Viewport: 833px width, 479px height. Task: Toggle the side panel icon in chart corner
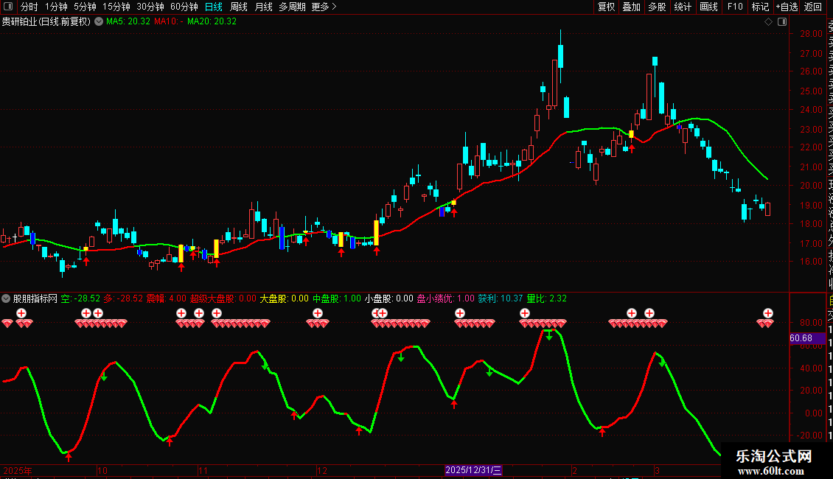[782, 21]
